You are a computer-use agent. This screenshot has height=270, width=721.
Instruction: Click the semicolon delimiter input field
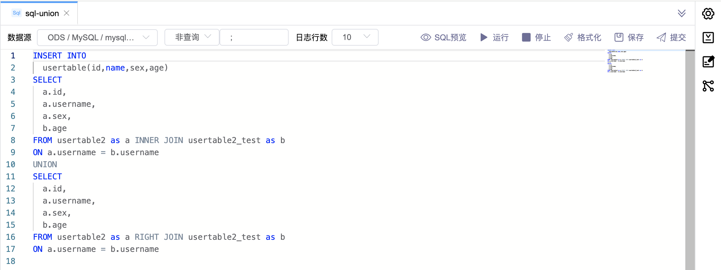[254, 37]
